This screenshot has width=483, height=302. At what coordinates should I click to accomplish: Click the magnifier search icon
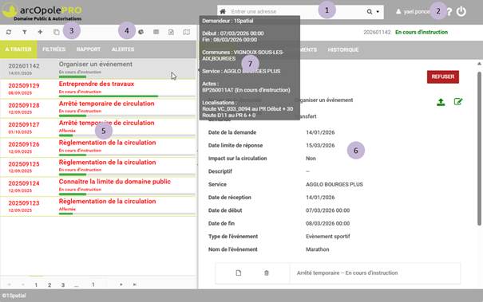click(370, 12)
